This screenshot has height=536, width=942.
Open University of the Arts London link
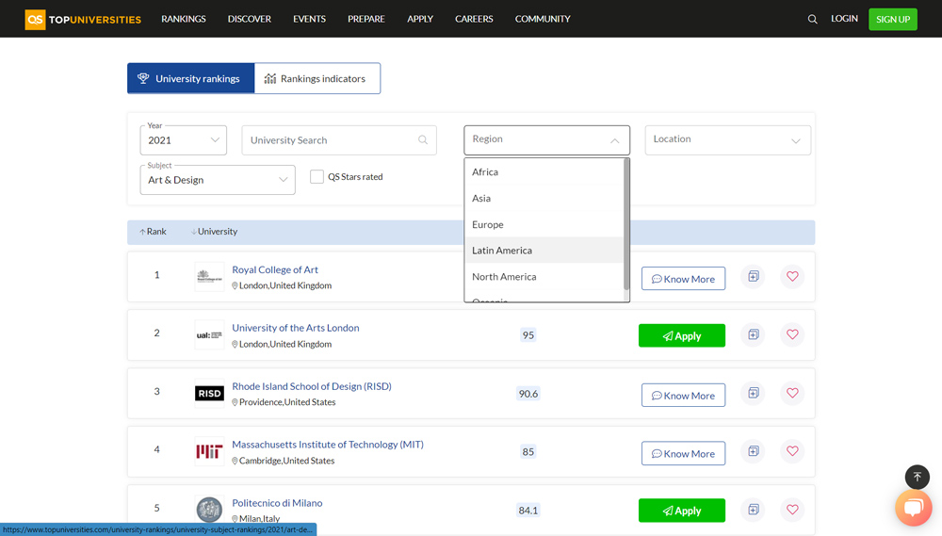[x=296, y=328]
